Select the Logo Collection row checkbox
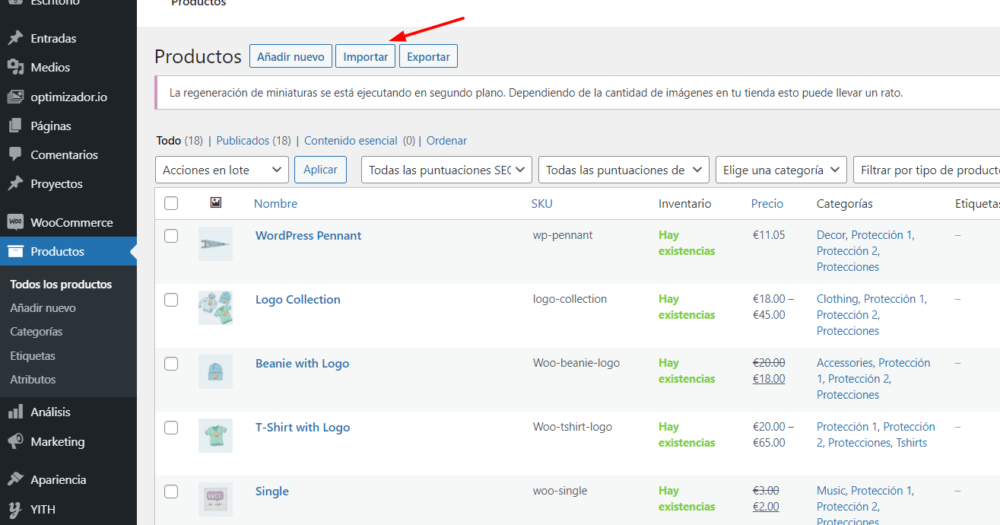This screenshot has width=1000, height=525. pyautogui.click(x=171, y=300)
